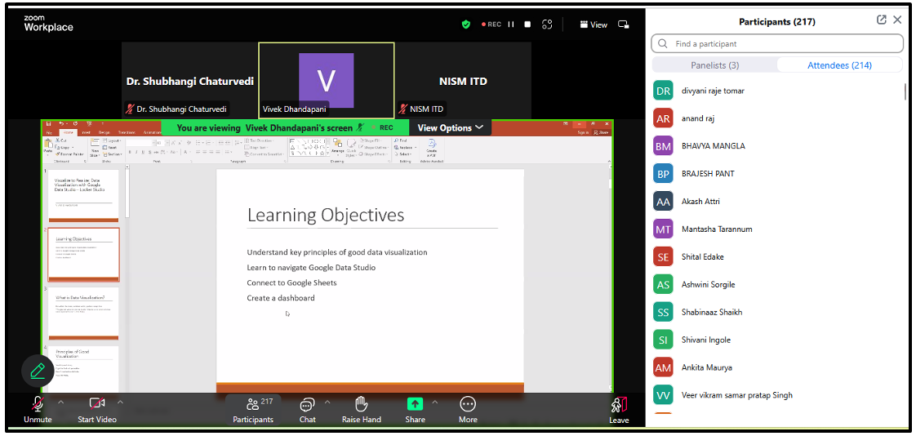Click Find in the PowerPoint Editing group
Image resolution: width=916 pixels, height=436 pixels.
point(401,140)
